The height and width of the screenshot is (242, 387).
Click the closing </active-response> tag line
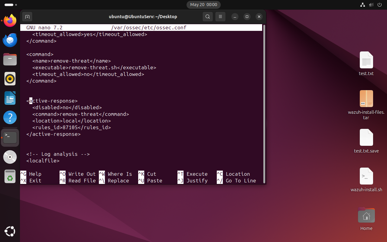tap(54, 134)
